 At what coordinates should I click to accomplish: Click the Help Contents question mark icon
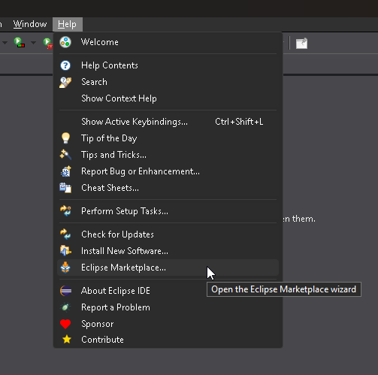pos(65,65)
